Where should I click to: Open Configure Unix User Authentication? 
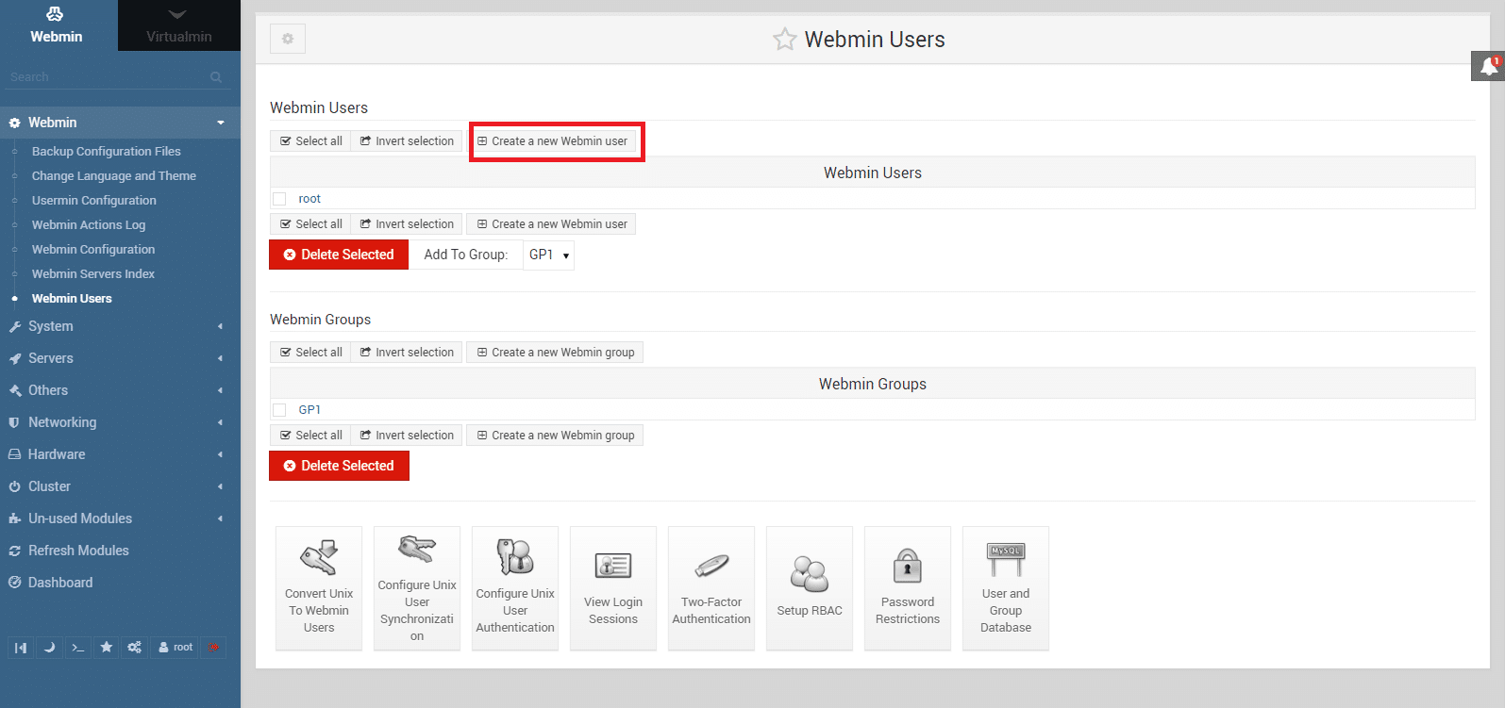point(515,588)
